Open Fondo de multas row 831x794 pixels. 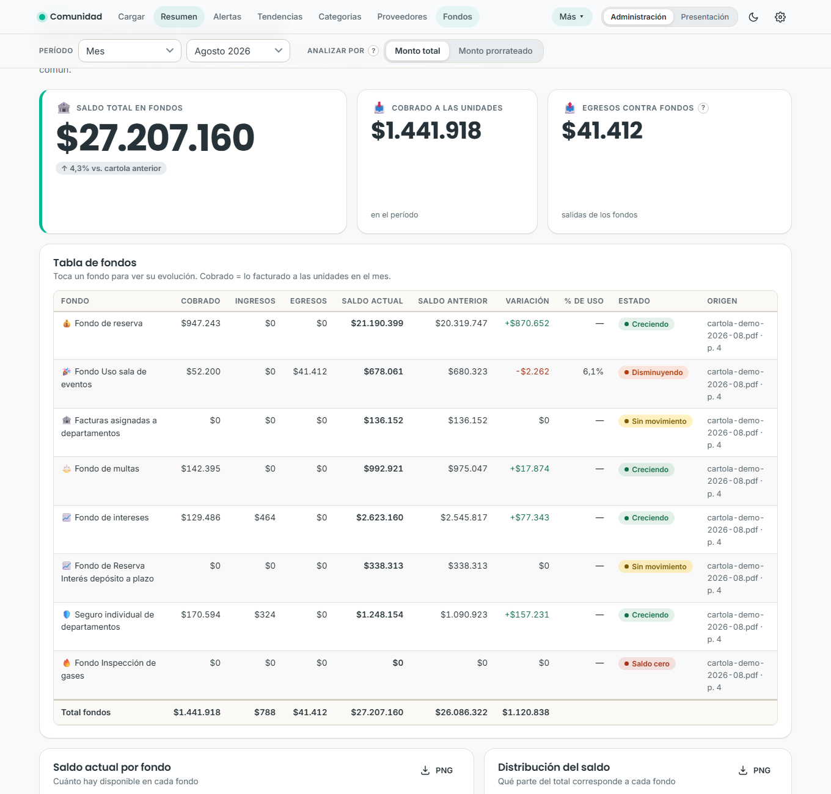[x=416, y=481]
